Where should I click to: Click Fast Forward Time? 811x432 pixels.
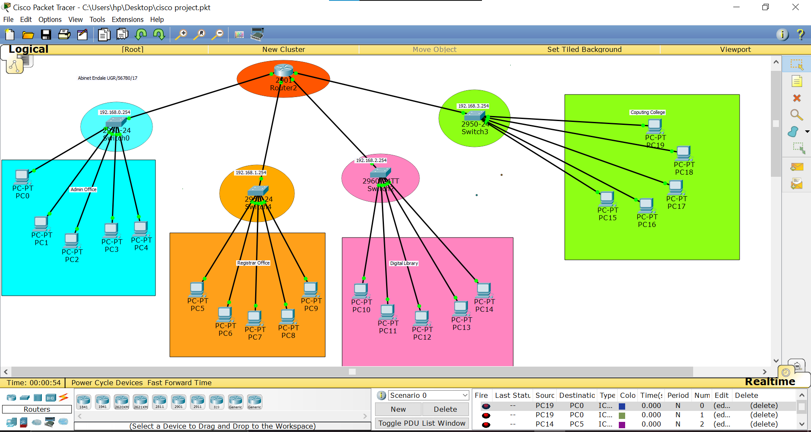(x=180, y=383)
